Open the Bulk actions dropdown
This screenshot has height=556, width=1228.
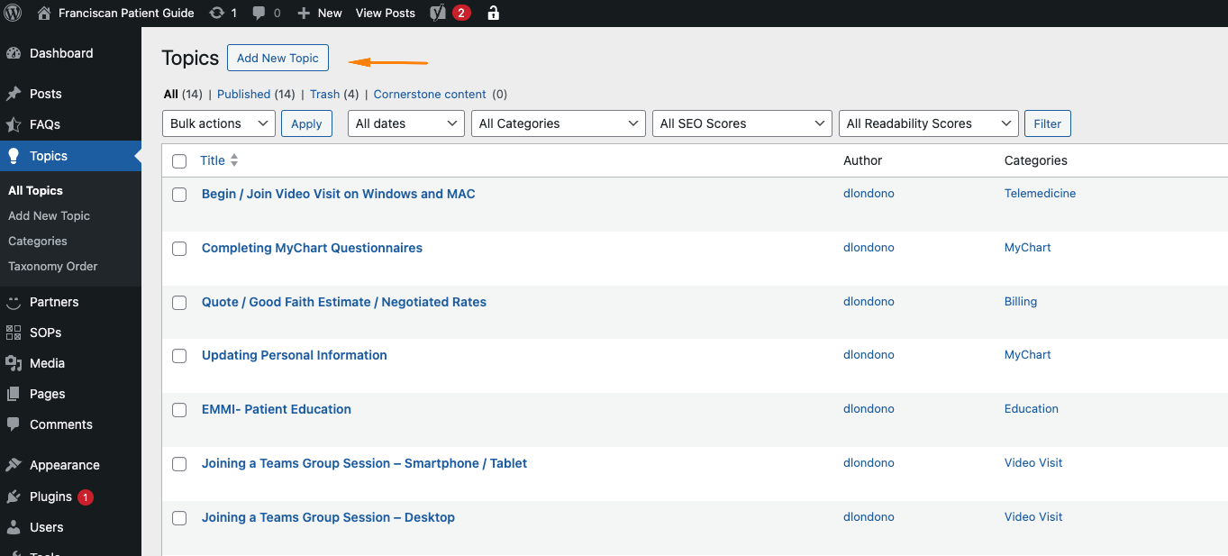point(219,123)
